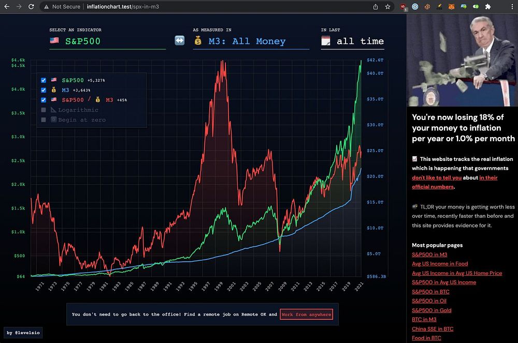Open the S&P500 in BTC link

coord(430,292)
